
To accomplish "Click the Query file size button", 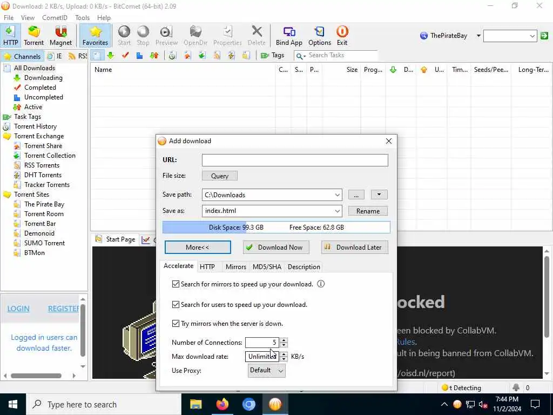I will point(220,176).
